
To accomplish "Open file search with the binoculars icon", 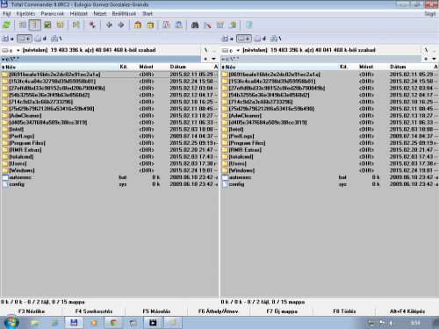I will point(195,25).
